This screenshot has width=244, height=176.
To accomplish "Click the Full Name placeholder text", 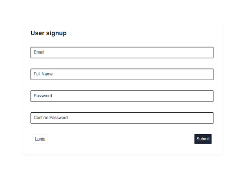I will (x=43, y=74).
